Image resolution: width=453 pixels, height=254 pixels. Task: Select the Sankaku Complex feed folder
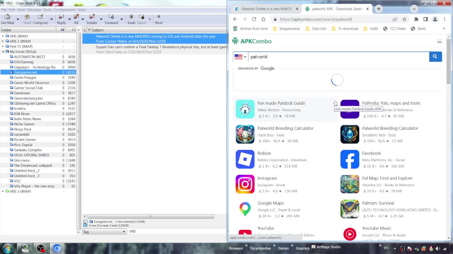[x=28, y=150]
